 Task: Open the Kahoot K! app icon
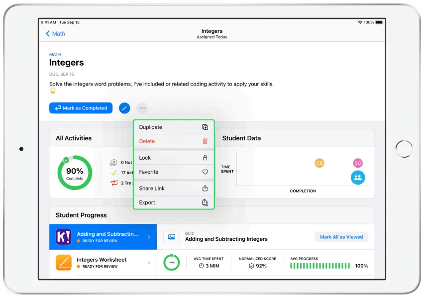[x=64, y=237]
